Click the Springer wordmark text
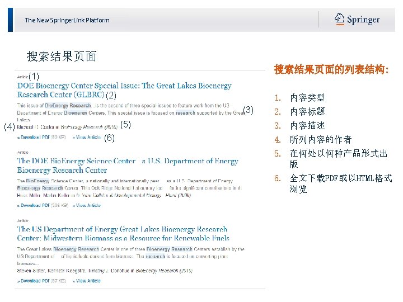Image resolution: width=403 pixels, height=302 pixels. (363, 20)
